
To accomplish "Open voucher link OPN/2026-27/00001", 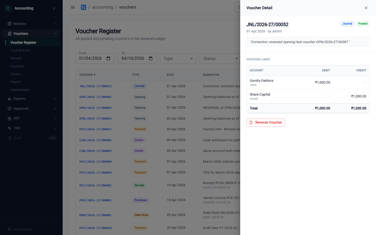I will click(x=96, y=97).
